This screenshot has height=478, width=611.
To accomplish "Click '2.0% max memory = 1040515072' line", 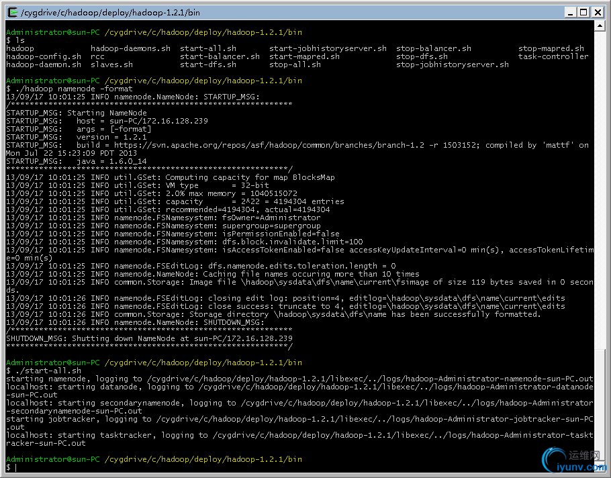I will (x=152, y=193).
